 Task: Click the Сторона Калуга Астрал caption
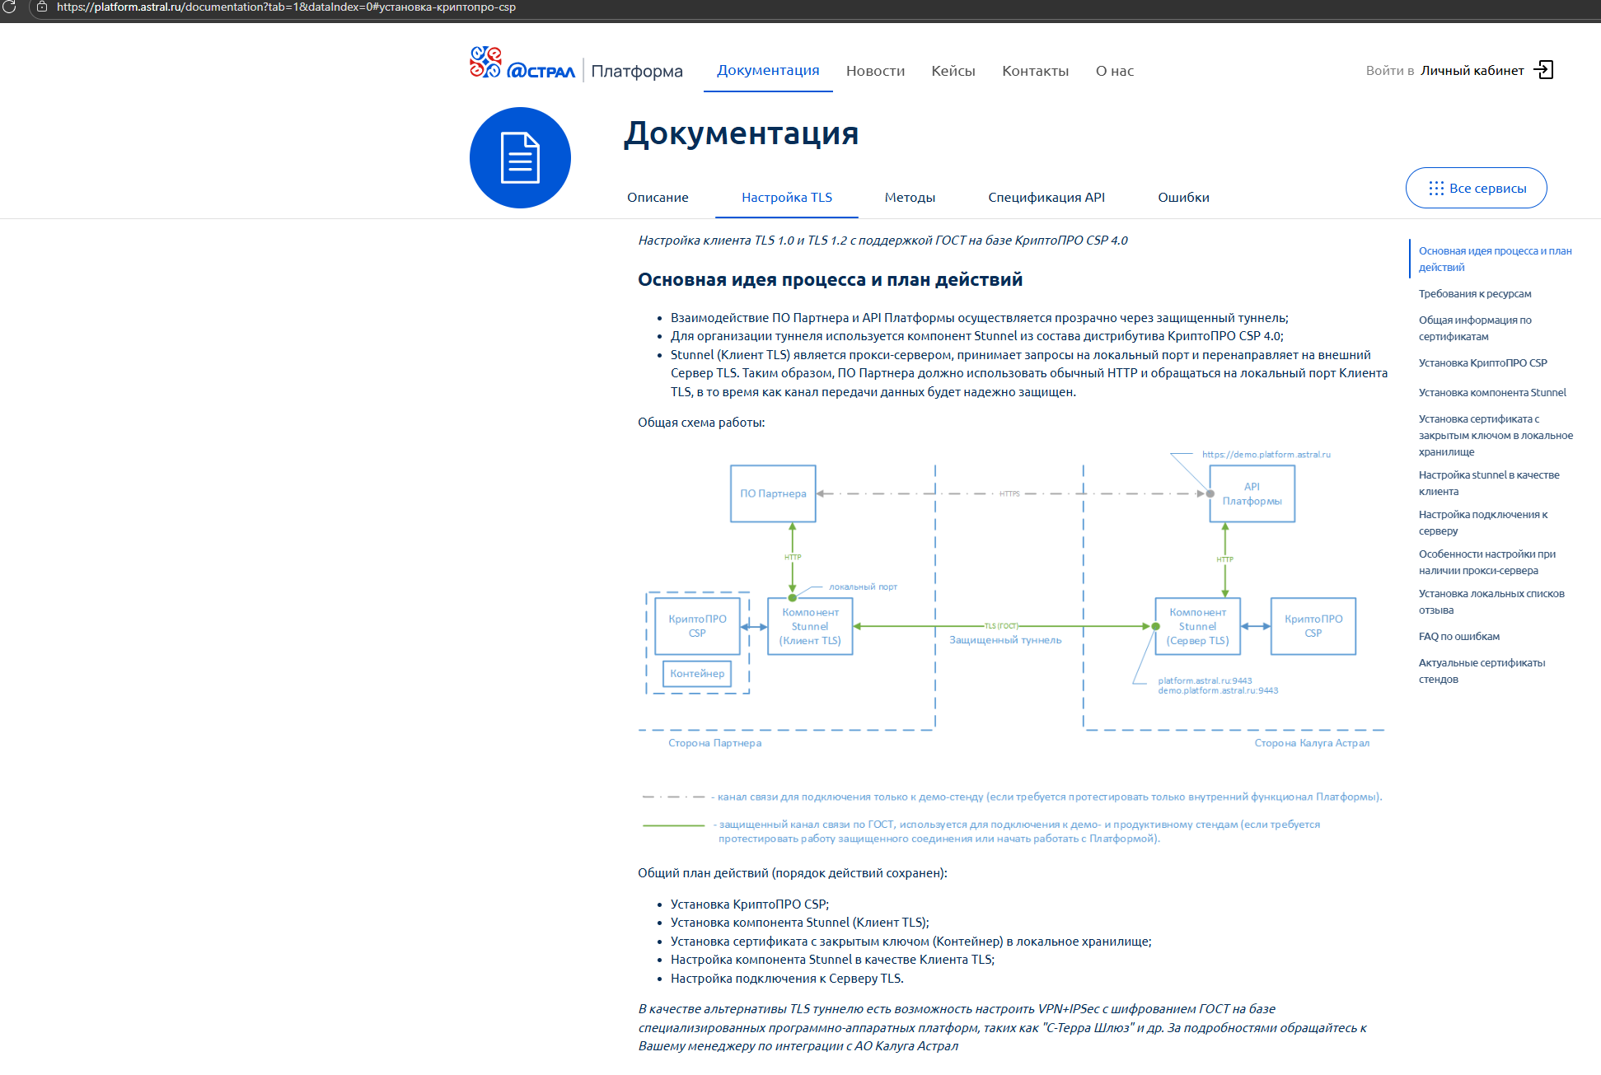point(1312,743)
